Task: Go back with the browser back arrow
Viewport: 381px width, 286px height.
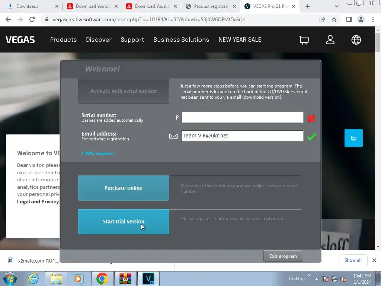Action: 8,19
